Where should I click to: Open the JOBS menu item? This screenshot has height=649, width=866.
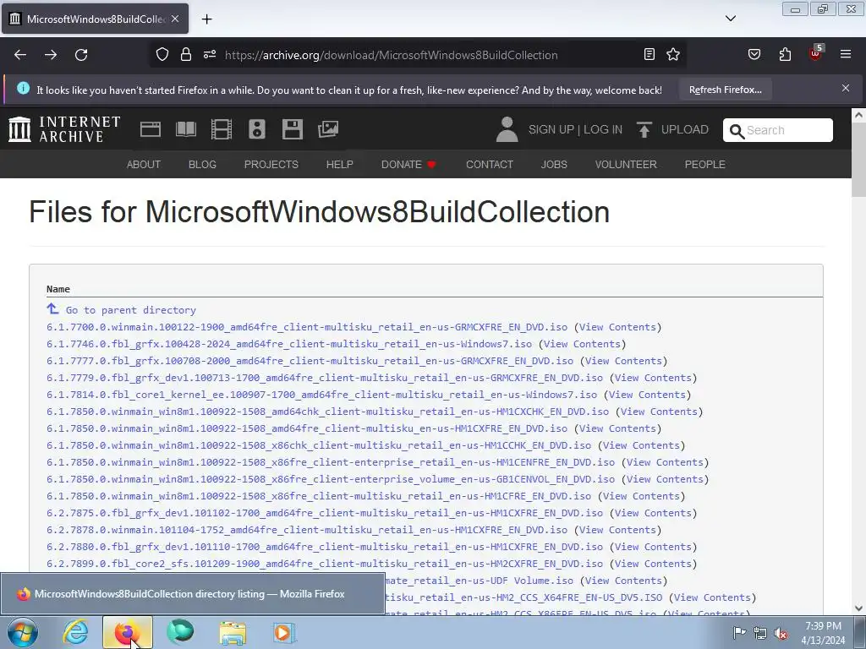[554, 165]
